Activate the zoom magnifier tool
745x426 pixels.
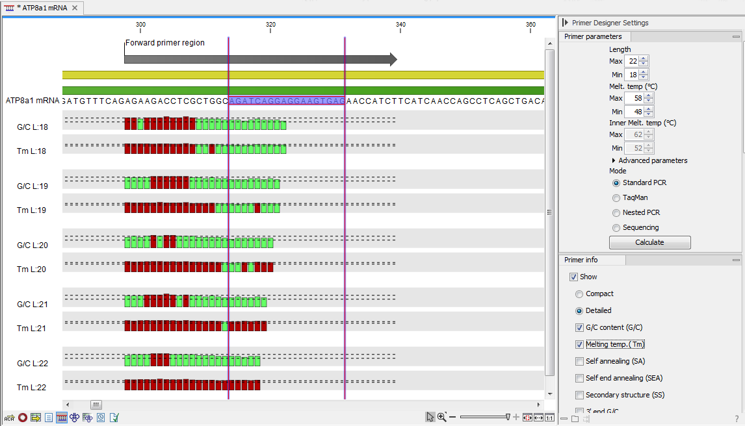[441, 417]
